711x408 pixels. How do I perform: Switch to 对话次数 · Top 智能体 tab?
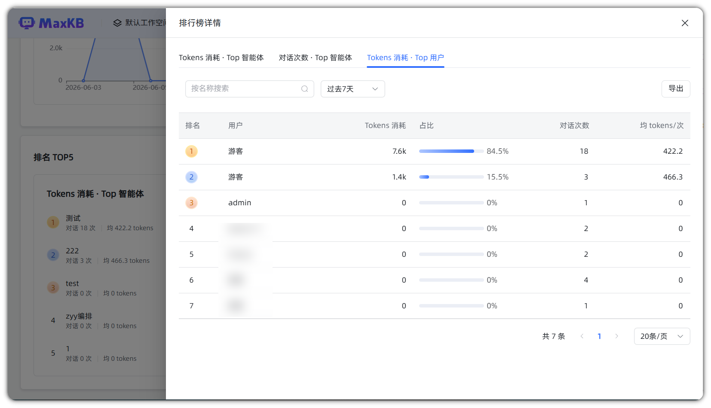click(x=315, y=58)
